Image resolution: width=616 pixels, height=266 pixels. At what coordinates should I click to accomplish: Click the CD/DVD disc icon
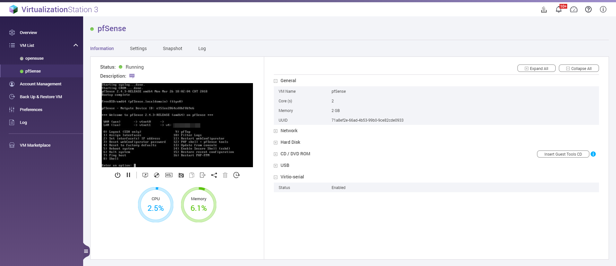point(157,175)
